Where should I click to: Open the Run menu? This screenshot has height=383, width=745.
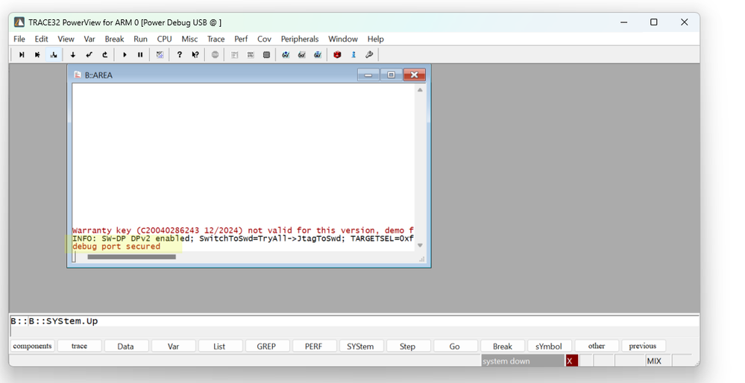[x=140, y=39]
